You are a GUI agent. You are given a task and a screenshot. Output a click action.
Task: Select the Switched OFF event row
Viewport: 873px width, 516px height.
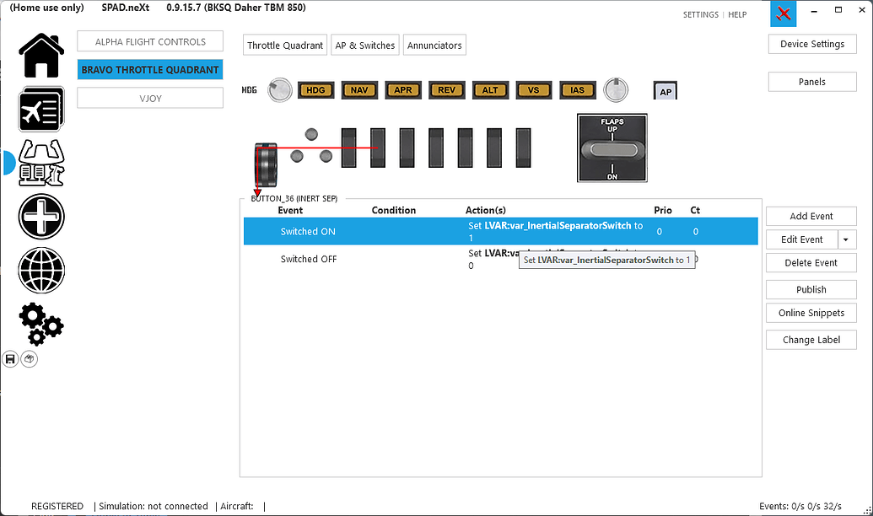pyautogui.click(x=501, y=260)
